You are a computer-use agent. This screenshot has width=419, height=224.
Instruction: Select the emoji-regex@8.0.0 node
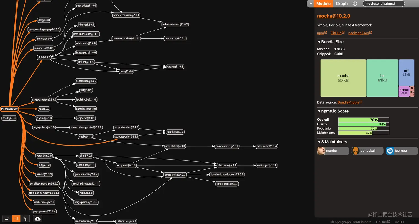point(227,184)
